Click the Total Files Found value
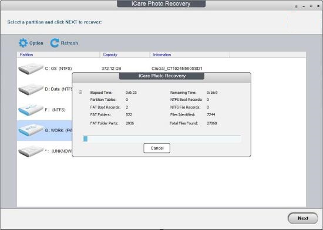 tap(212, 123)
